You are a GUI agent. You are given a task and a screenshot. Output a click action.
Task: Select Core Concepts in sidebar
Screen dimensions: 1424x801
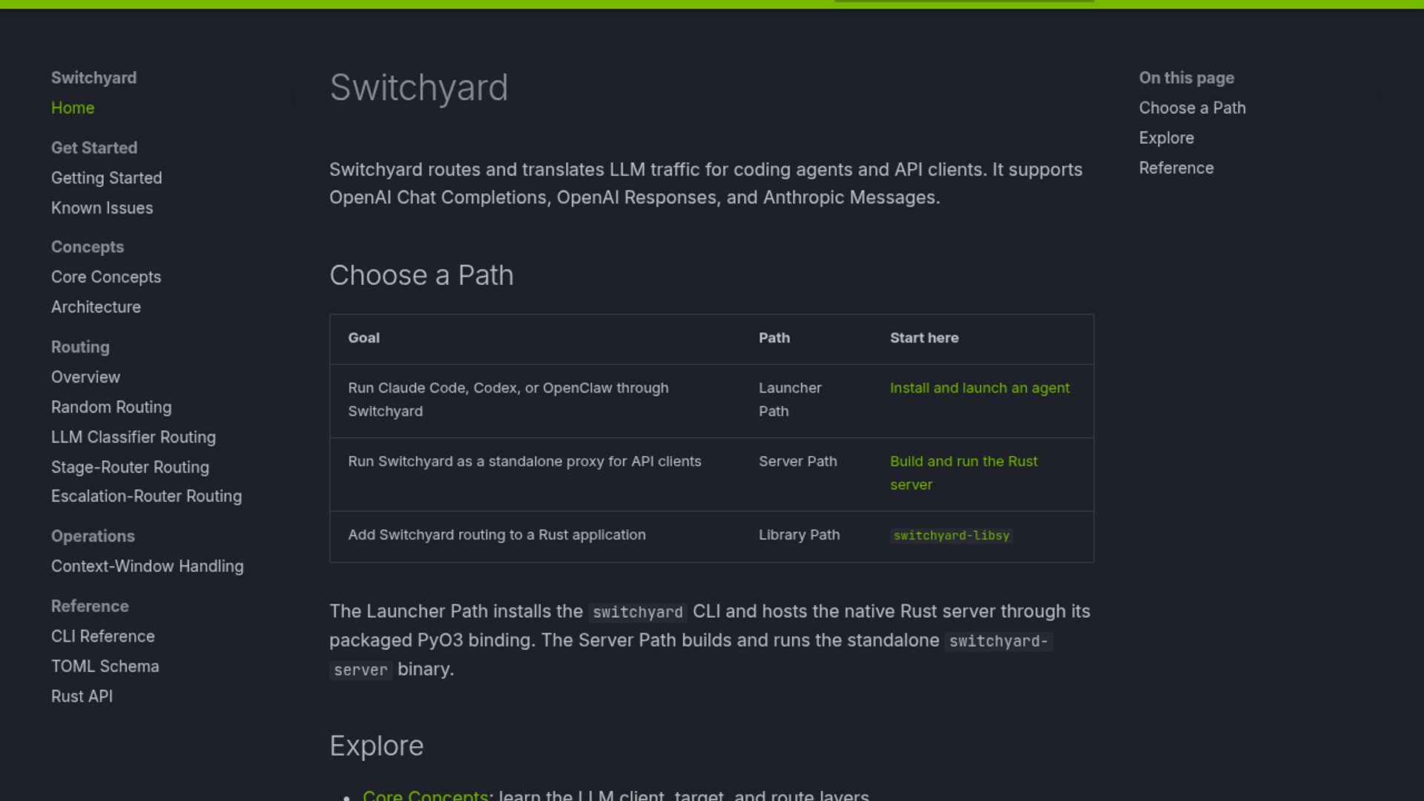tap(106, 277)
